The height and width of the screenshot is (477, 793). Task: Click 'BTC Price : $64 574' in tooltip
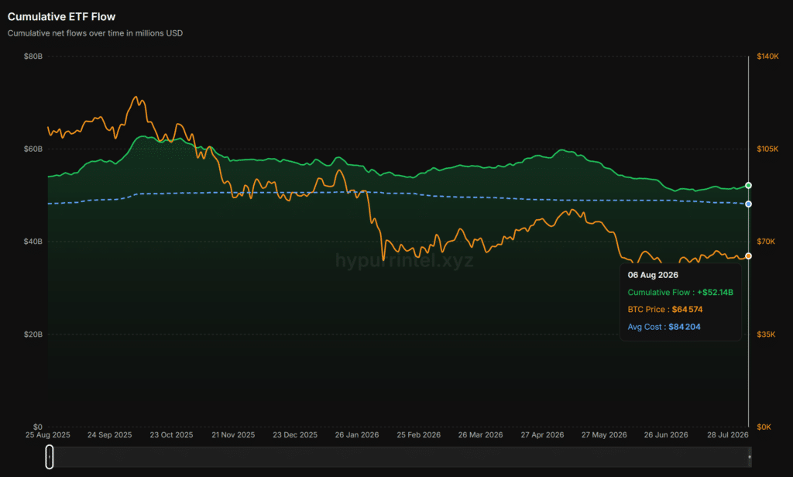665,310
